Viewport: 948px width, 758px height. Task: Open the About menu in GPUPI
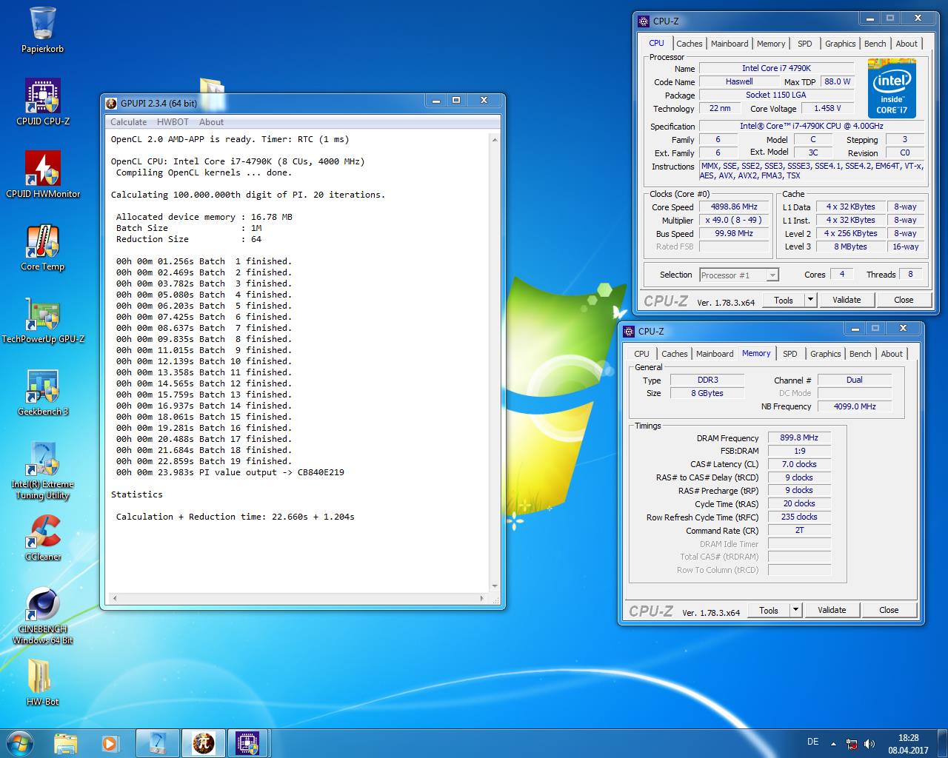(x=211, y=122)
